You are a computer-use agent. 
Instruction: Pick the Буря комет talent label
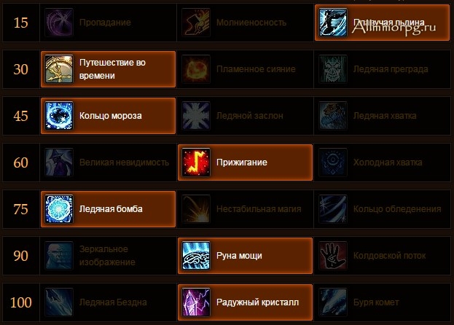pos(376,302)
